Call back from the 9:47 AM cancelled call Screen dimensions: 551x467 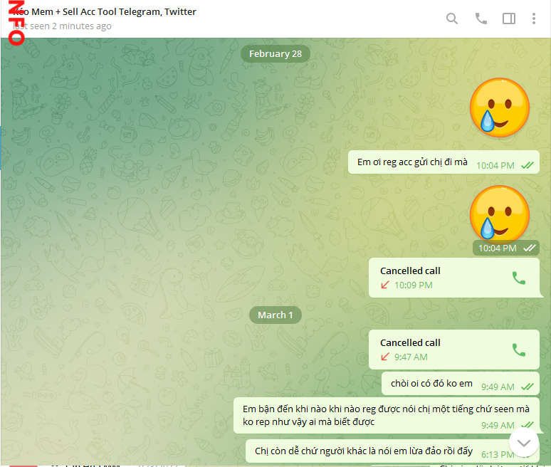(519, 350)
